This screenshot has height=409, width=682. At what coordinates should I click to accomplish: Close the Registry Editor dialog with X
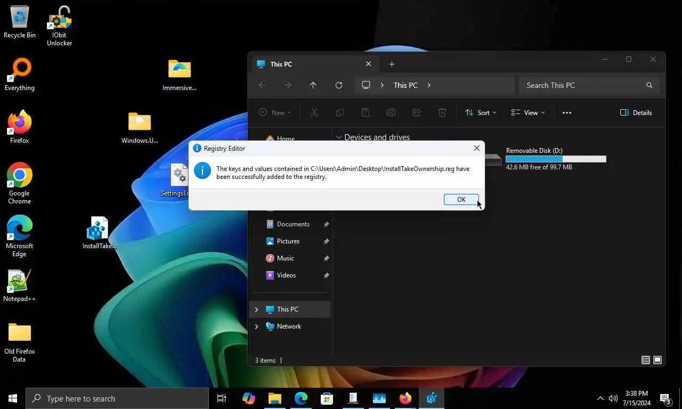pyautogui.click(x=476, y=149)
